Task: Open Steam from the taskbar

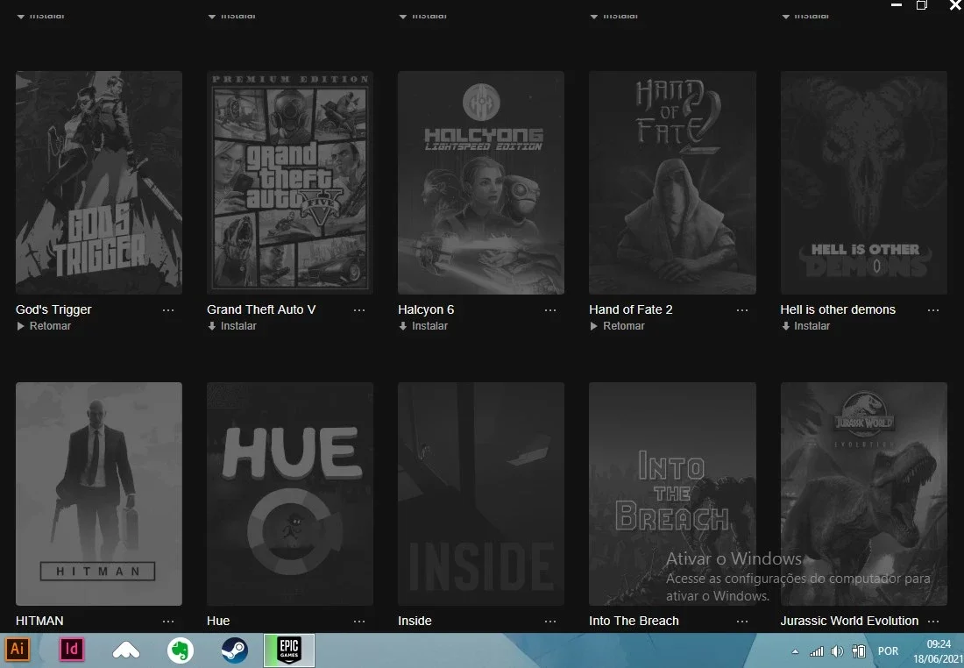Action: click(235, 650)
